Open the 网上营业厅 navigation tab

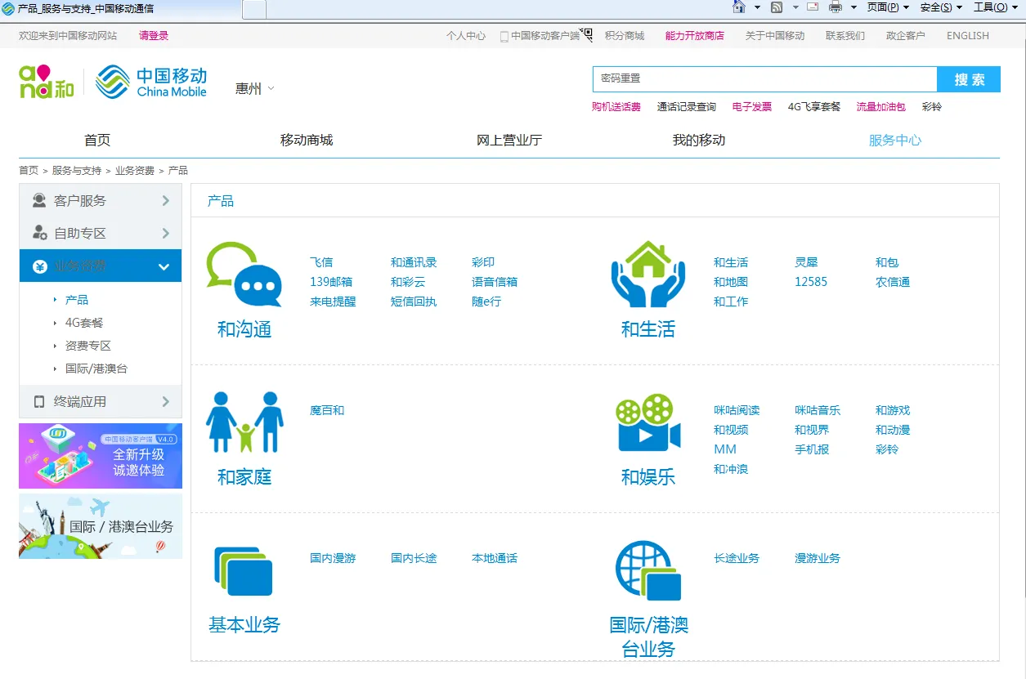tap(509, 140)
